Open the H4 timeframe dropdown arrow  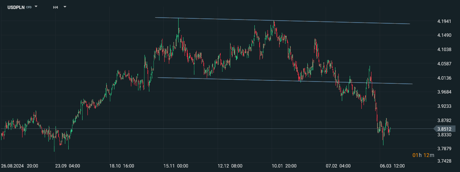click(65, 7)
